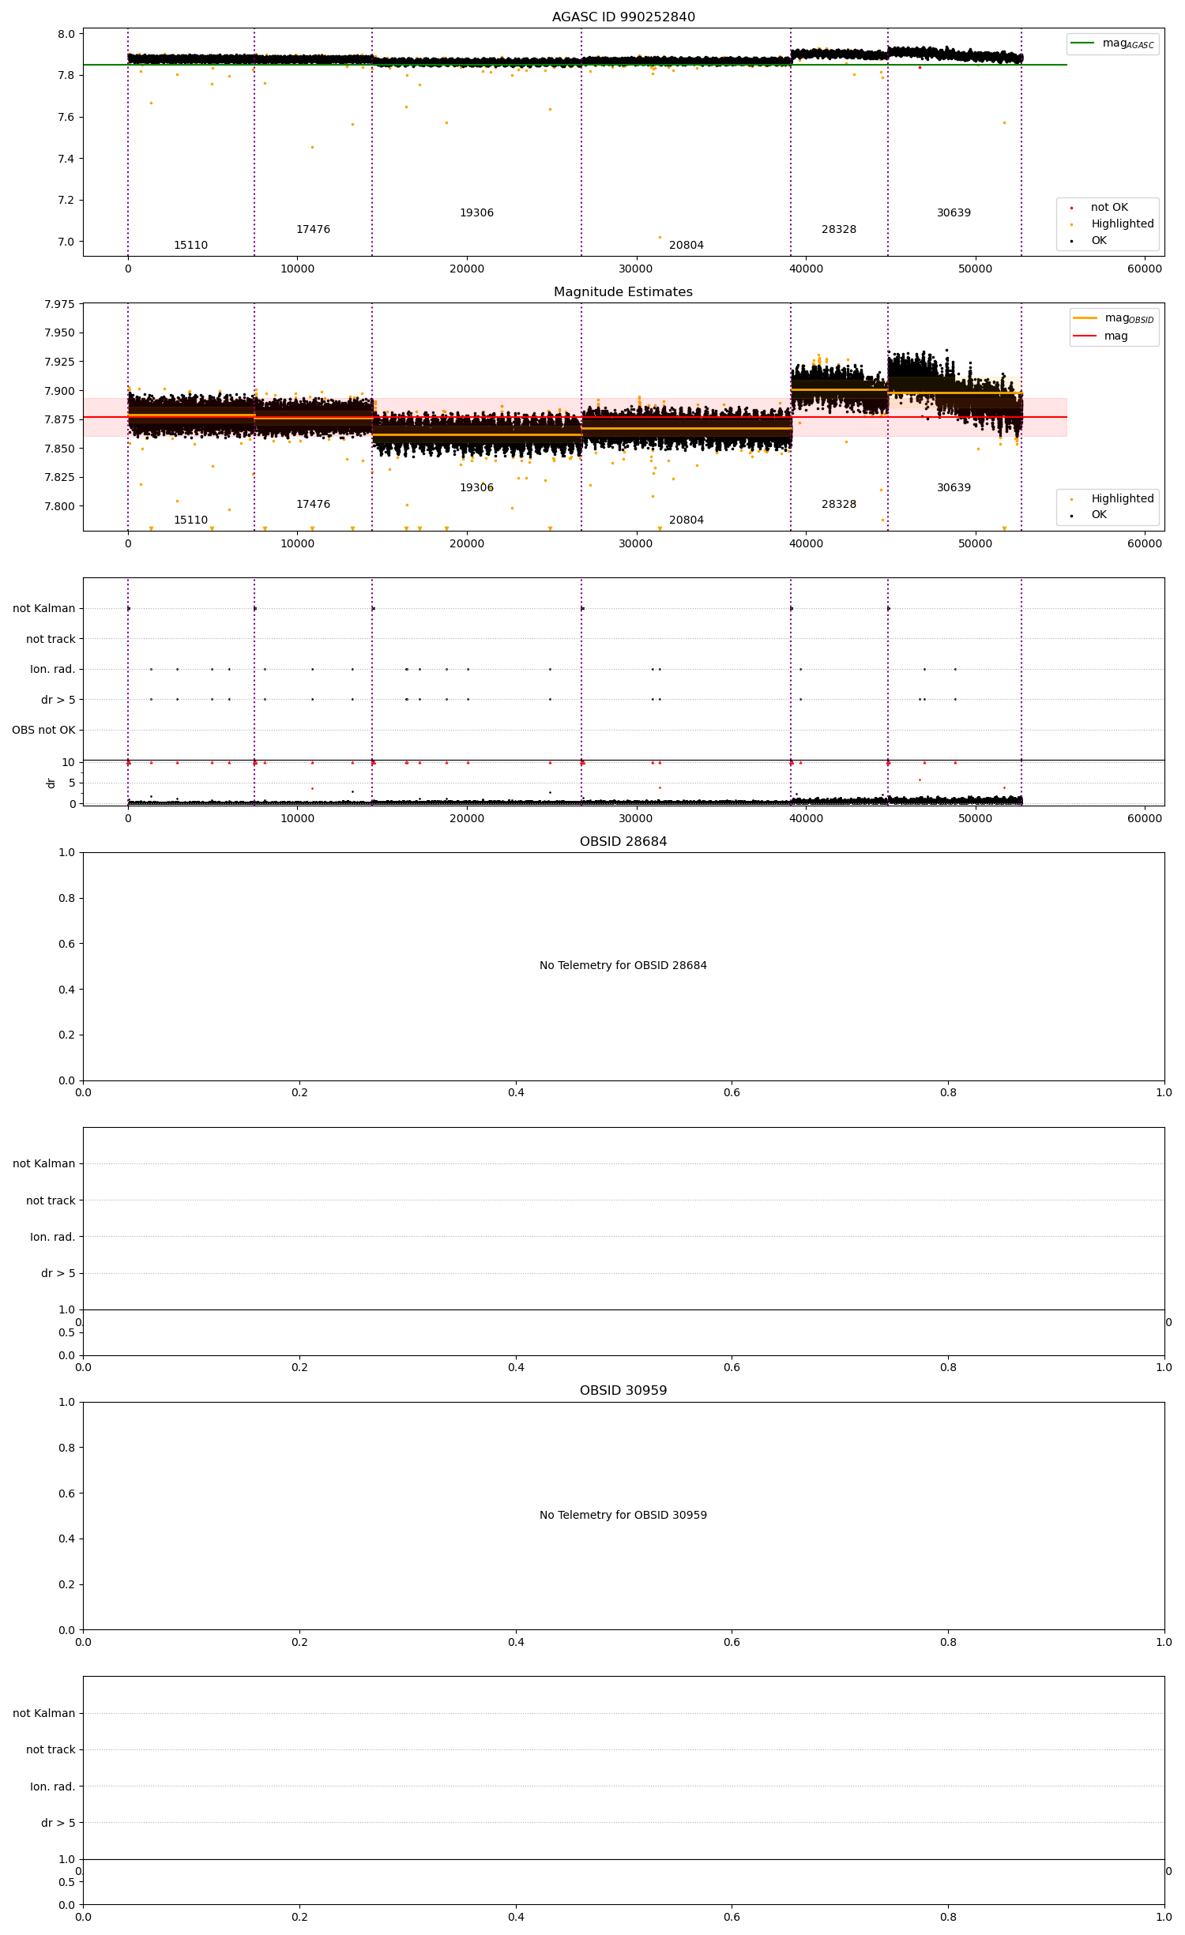Select 'No Telemetry for OBSID 30959' message
Image resolution: width=1185 pixels, height=1935 pixels.
(x=623, y=1515)
